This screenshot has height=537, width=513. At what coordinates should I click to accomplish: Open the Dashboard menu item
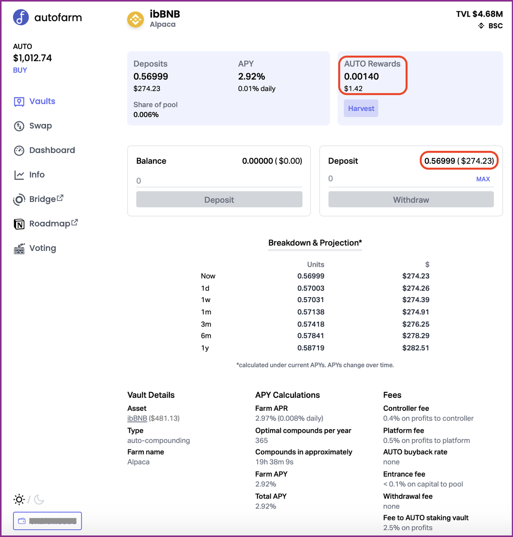coord(52,150)
